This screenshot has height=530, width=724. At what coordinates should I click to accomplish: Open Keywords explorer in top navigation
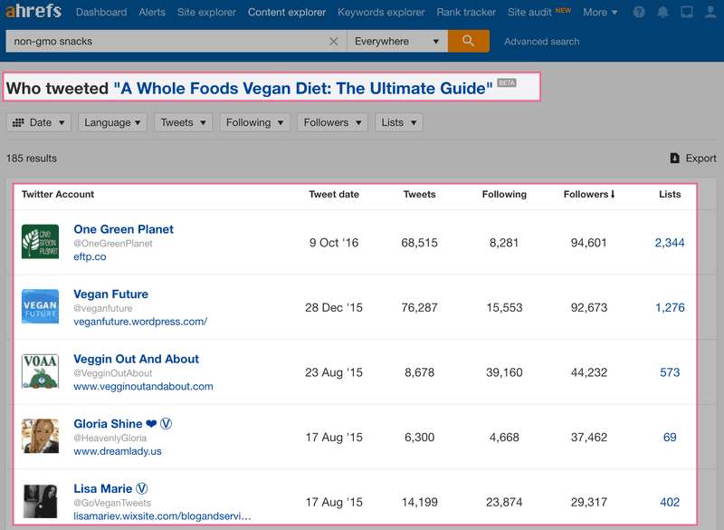381,13
